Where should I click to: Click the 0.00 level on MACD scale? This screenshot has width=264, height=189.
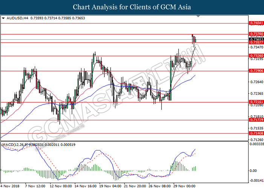tap(253, 171)
